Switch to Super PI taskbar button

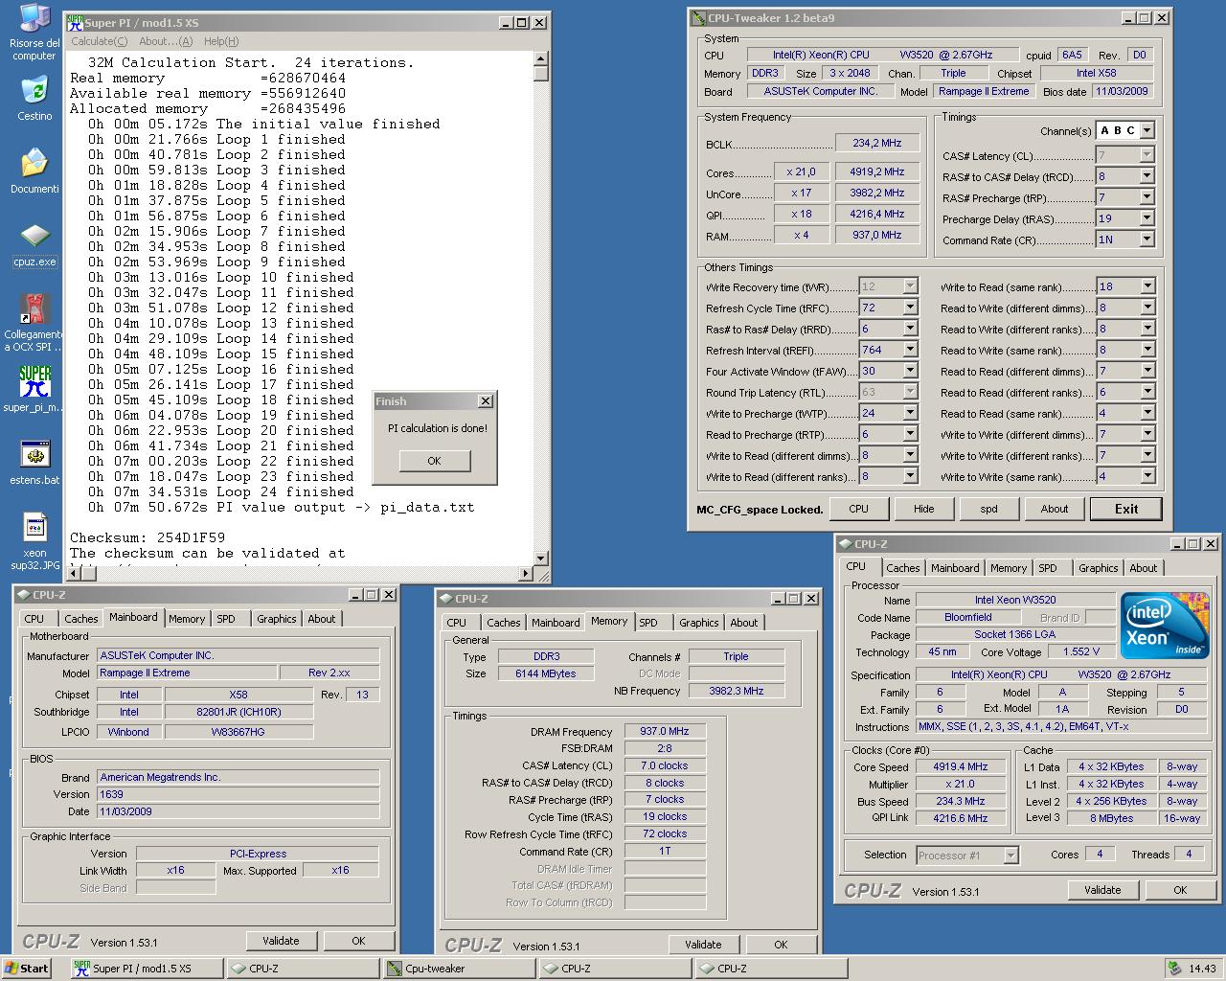[x=146, y=969]
